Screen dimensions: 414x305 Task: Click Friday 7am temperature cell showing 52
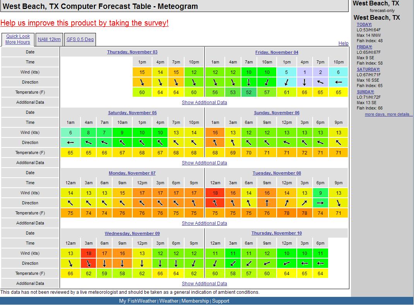[x=248, y=92]
